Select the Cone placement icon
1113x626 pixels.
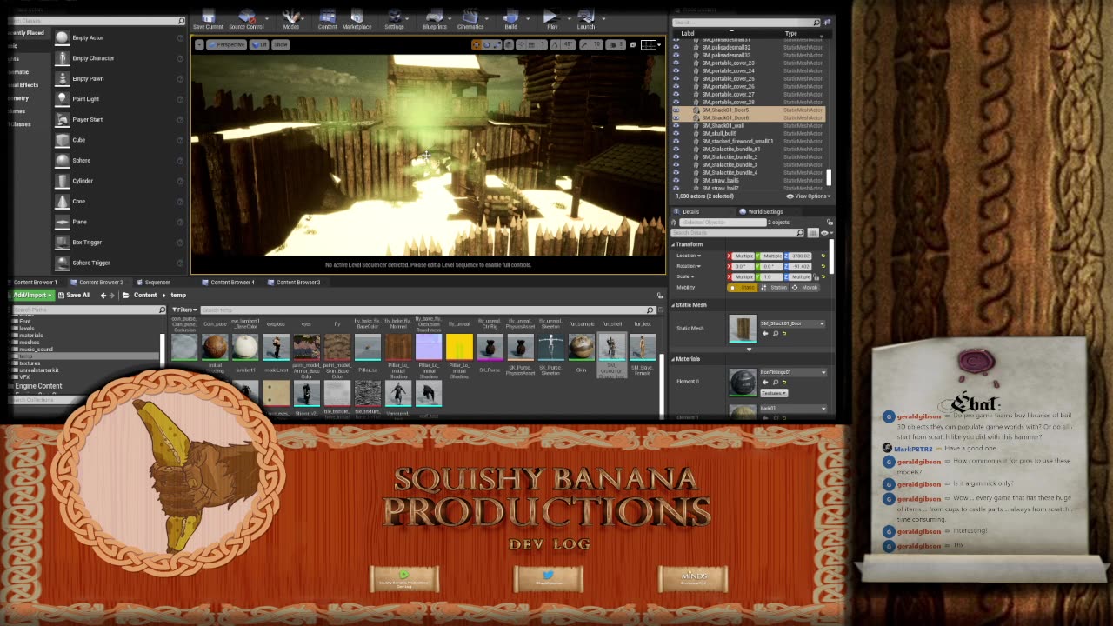[62, 201]
